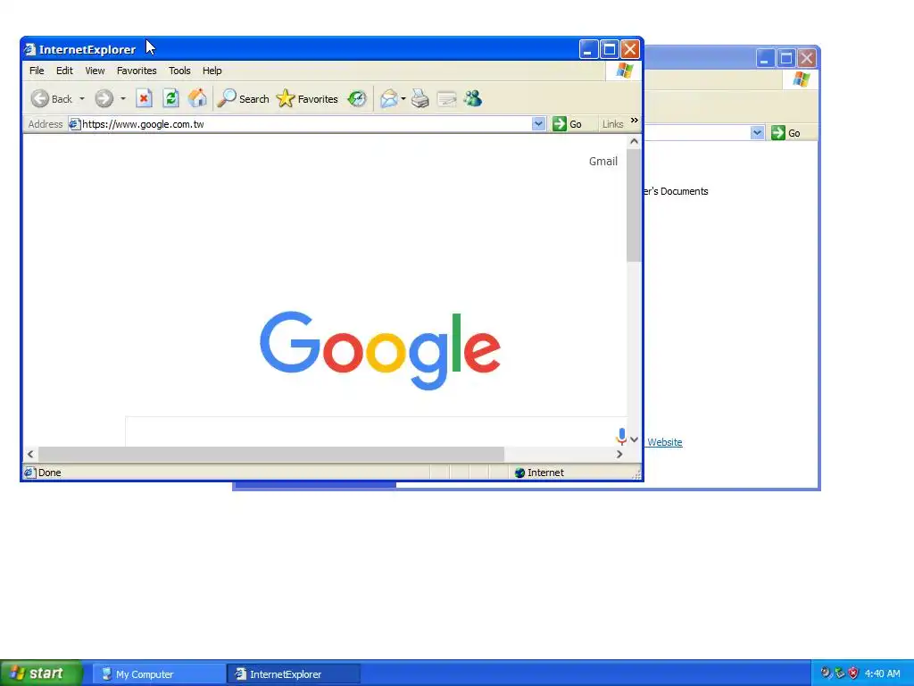Open Forward button history dropdown arrow
914x686 pixels.
[x=123, y=98]
